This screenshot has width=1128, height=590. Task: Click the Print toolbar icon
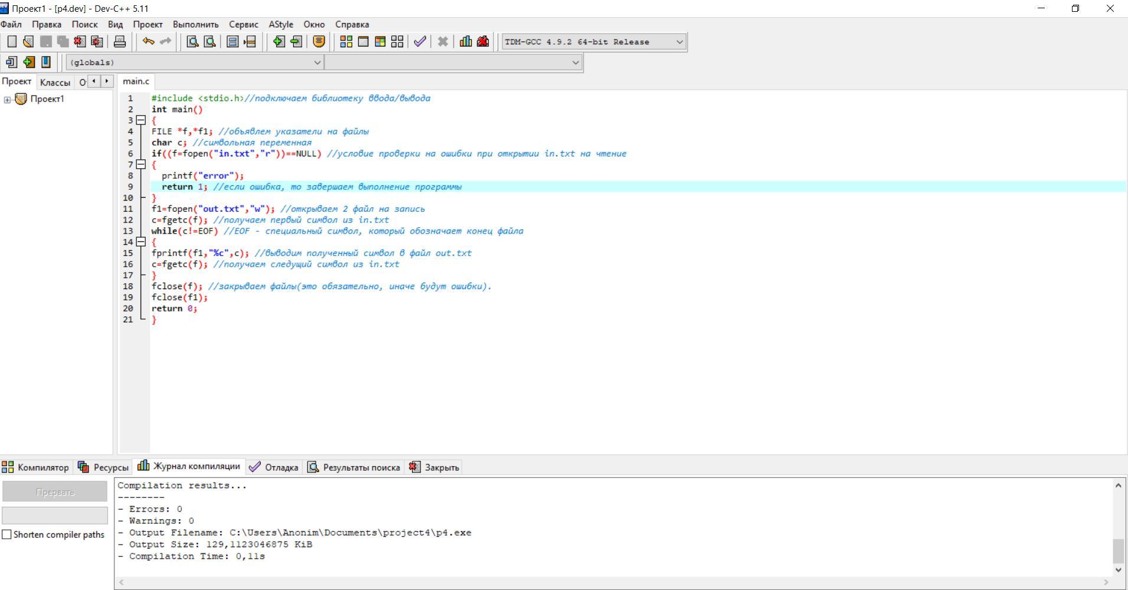point(120,41)
